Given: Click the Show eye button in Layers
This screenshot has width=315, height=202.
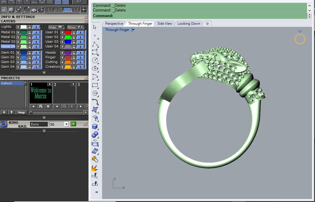Looking at the screenshot, I should (x=75, y=27).
